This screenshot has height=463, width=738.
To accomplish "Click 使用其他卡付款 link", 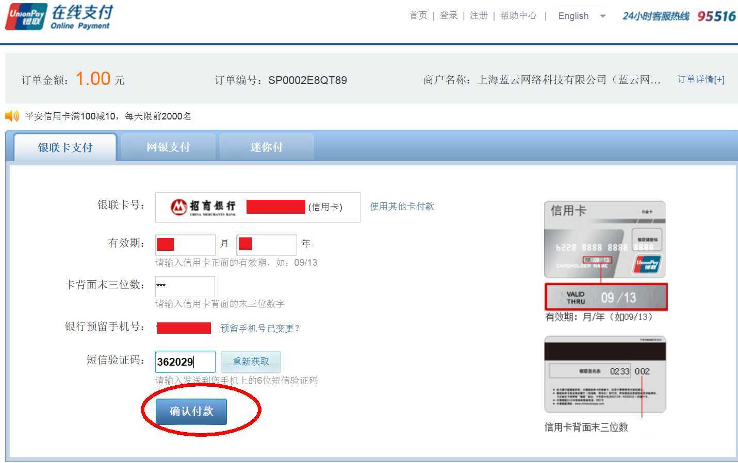I will point(402,207).
